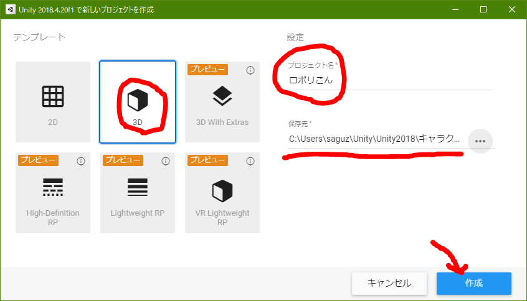Click the テンプレート heading
Viewport: 527px width, 301px height.
pyautogui.click(x=39, y=37)
